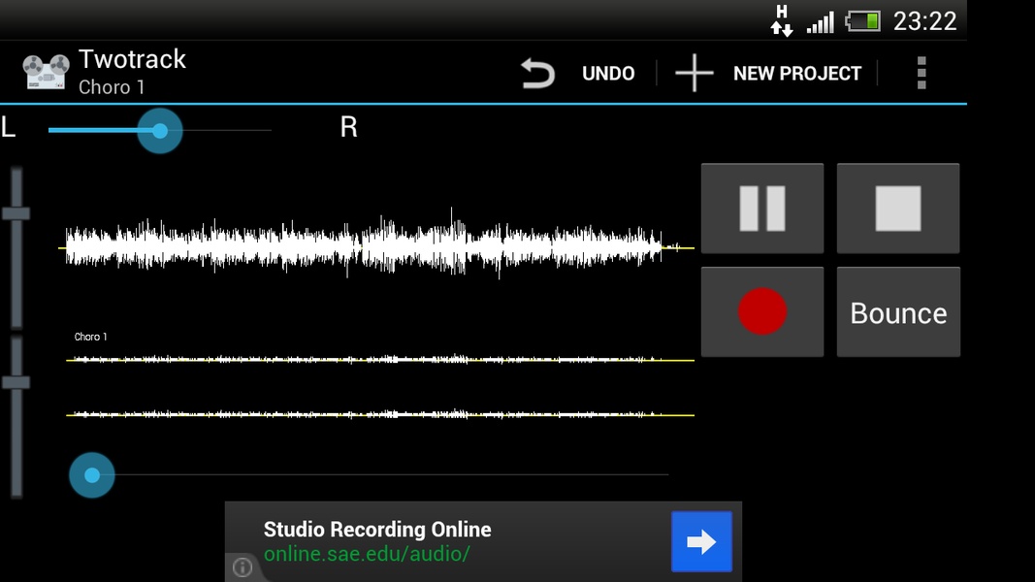Click the Studio Recording Online ad headline
Screen dimensions: 1035x582
(377, 530)
